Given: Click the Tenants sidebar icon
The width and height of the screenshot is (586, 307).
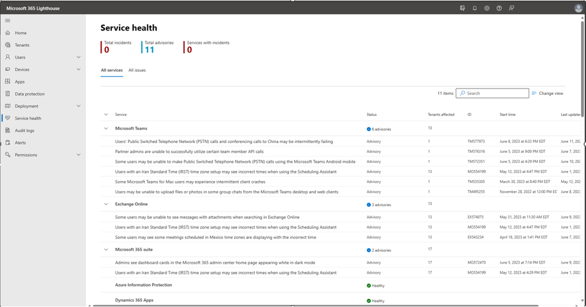Looking at the screenshot, I should click(x=8, y=45).
